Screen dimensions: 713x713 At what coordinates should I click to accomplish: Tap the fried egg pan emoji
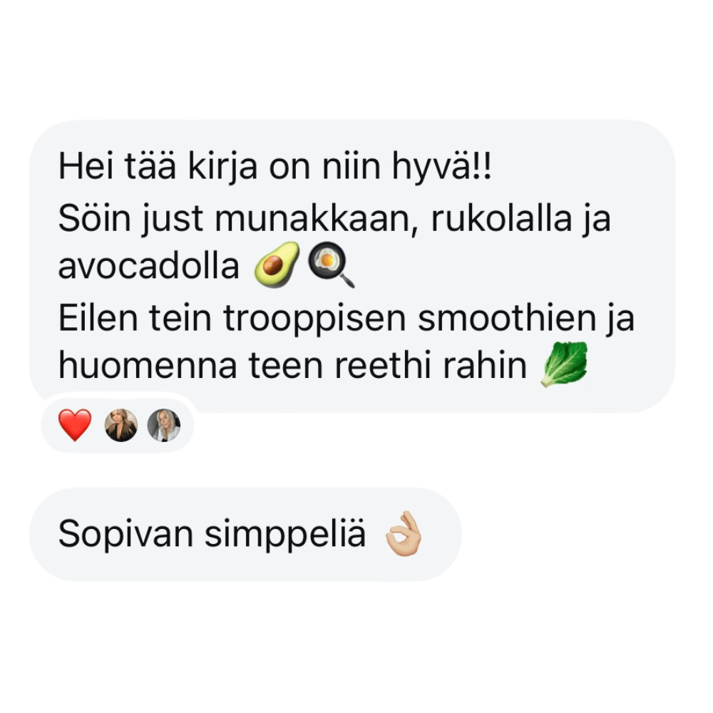coord(332,265)
